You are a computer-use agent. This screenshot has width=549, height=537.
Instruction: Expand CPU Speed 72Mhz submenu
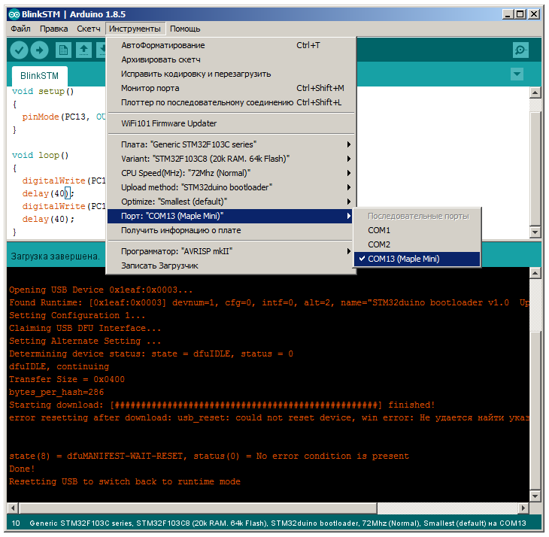[x=231, y=173]
